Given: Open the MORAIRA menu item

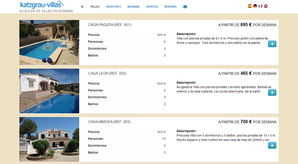Looking at the screenshot, I should [x=134, y=7].
